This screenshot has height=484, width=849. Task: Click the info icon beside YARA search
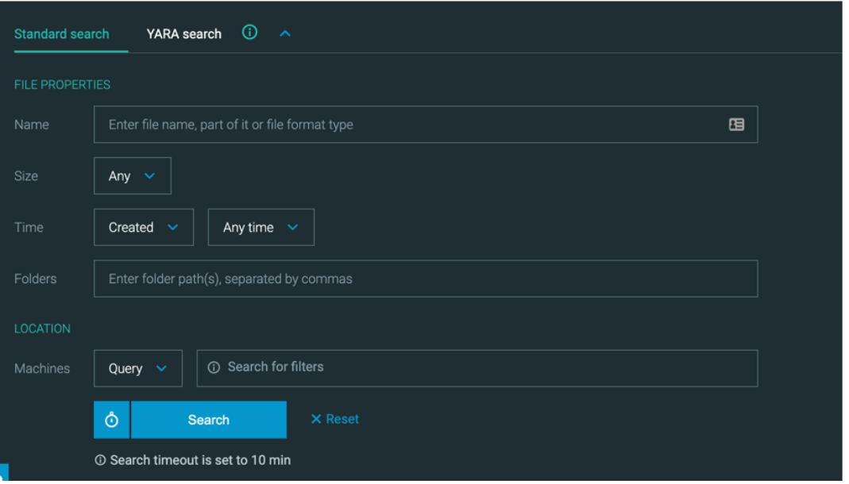(249, 33)
